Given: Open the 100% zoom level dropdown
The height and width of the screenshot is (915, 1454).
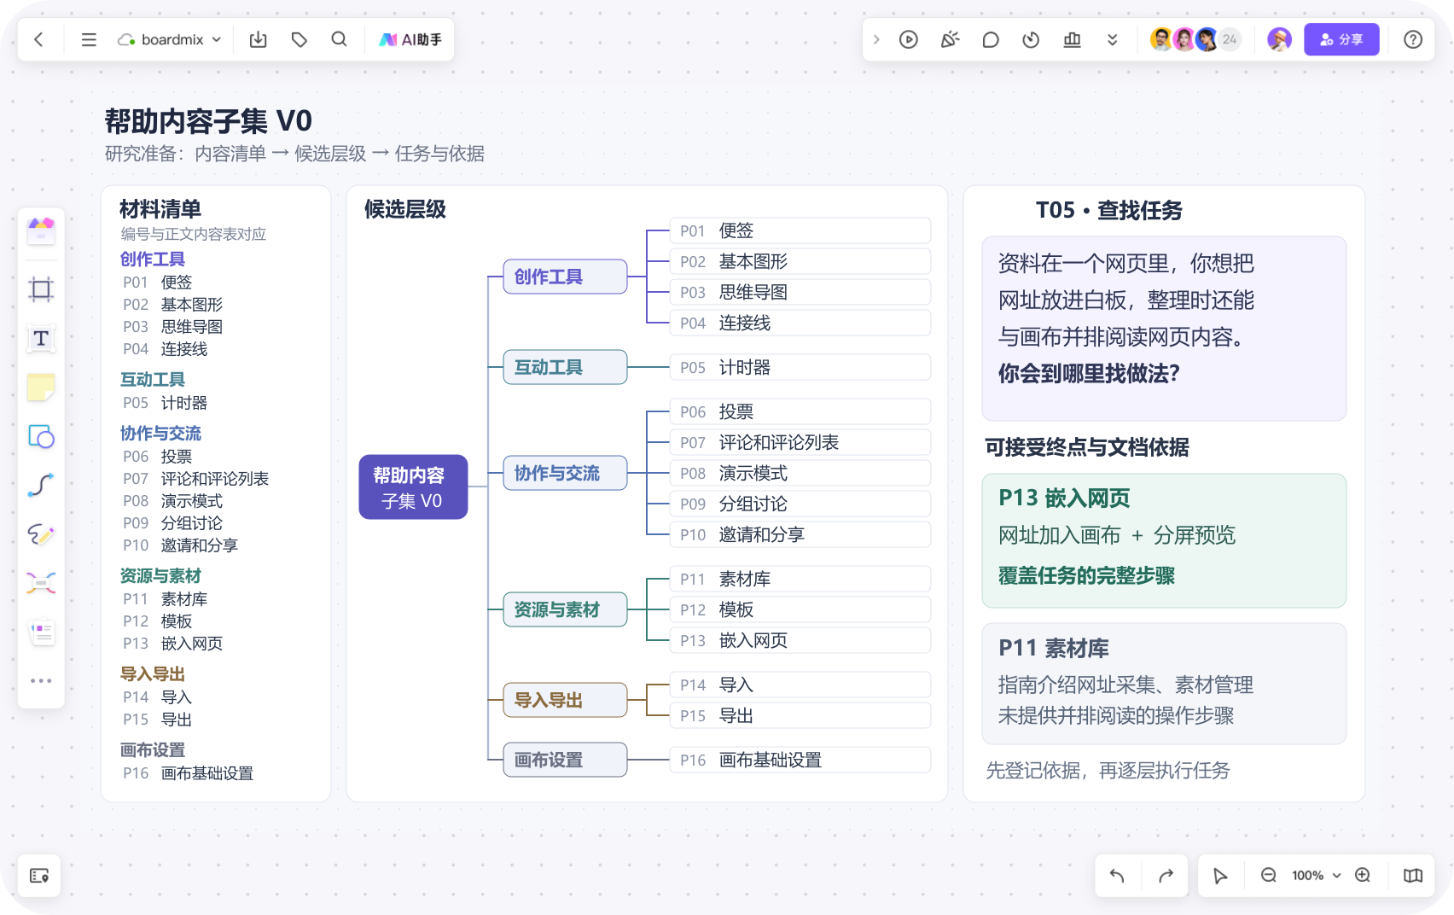Looking at the screenshot, I should [1316, 876].
